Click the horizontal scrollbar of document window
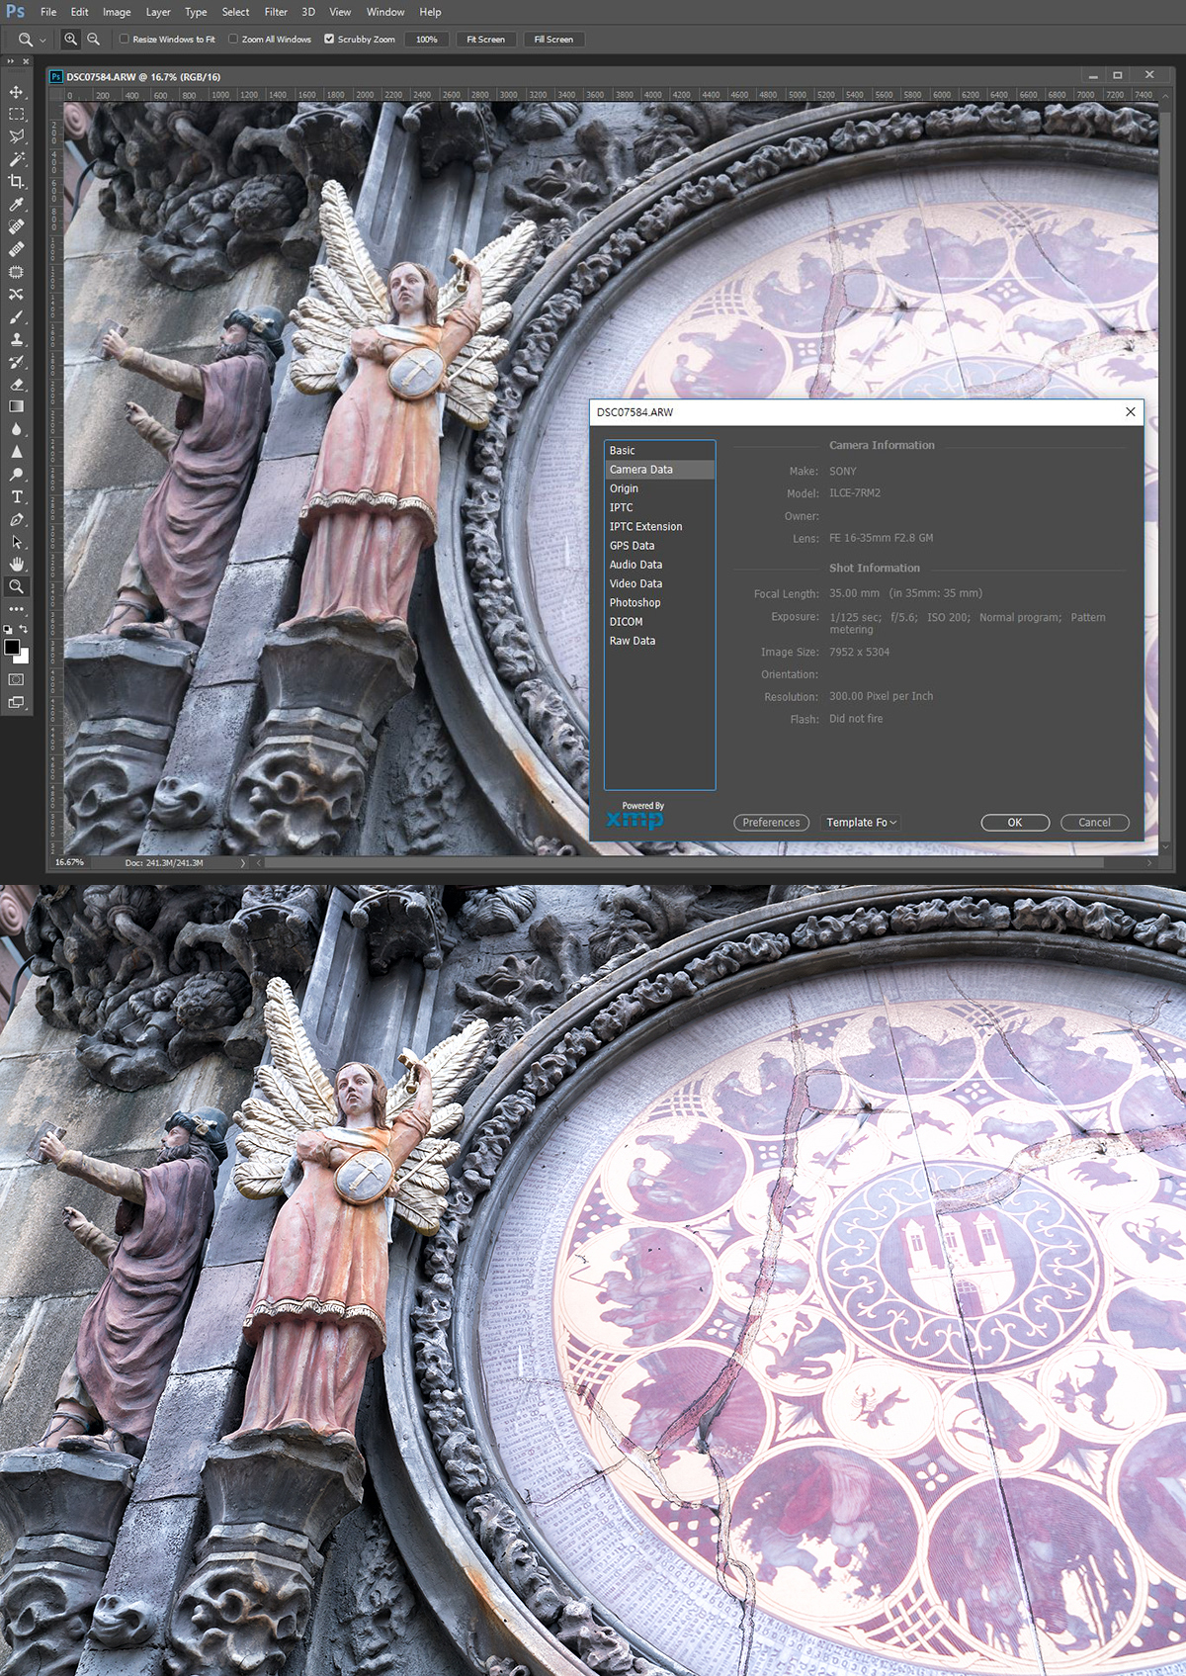The width and height of the screenshot is (1186, 1676). click(683, 863)
